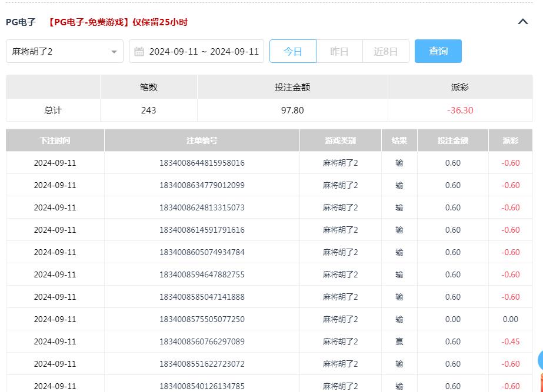
Task: Click the dropdown arrow of the game selector
Action: click(114, 51)
